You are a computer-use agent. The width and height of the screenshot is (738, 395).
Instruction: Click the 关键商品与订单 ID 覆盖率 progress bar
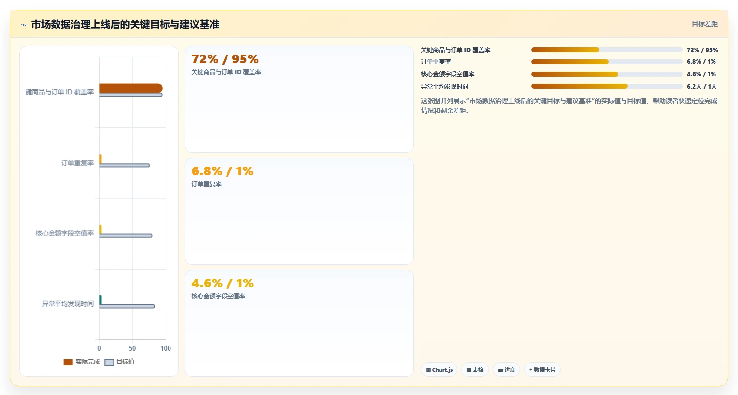607,50
